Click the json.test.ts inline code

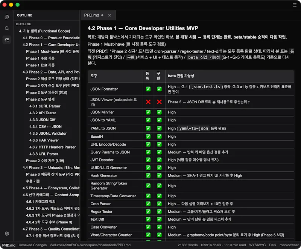pyautogui.click(x=206, y=87)
